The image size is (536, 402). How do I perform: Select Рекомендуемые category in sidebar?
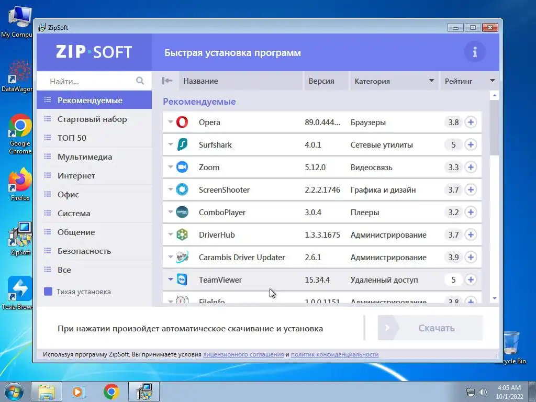94,100
